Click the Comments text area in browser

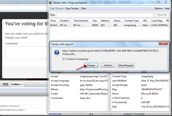click(26, 53)
